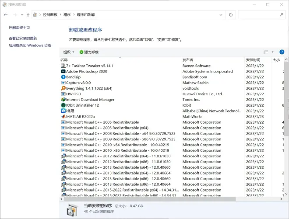
Task: Click publisher MathWorks
Action: [x=192, y=116]
